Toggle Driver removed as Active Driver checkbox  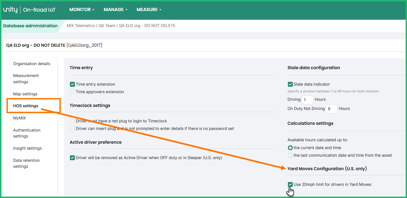tap(72, 158)
